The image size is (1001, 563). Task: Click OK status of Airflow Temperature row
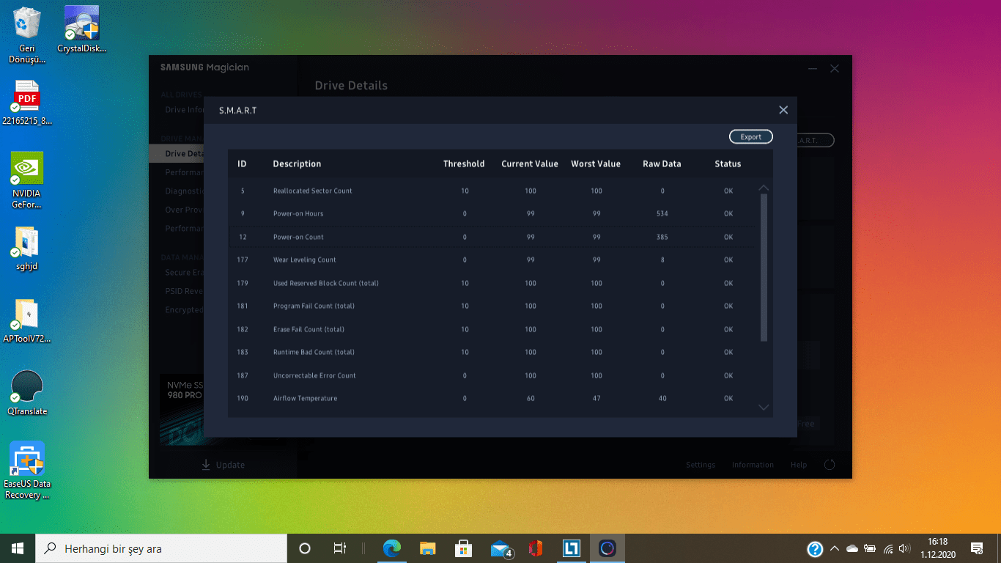[x=728, y=399]
